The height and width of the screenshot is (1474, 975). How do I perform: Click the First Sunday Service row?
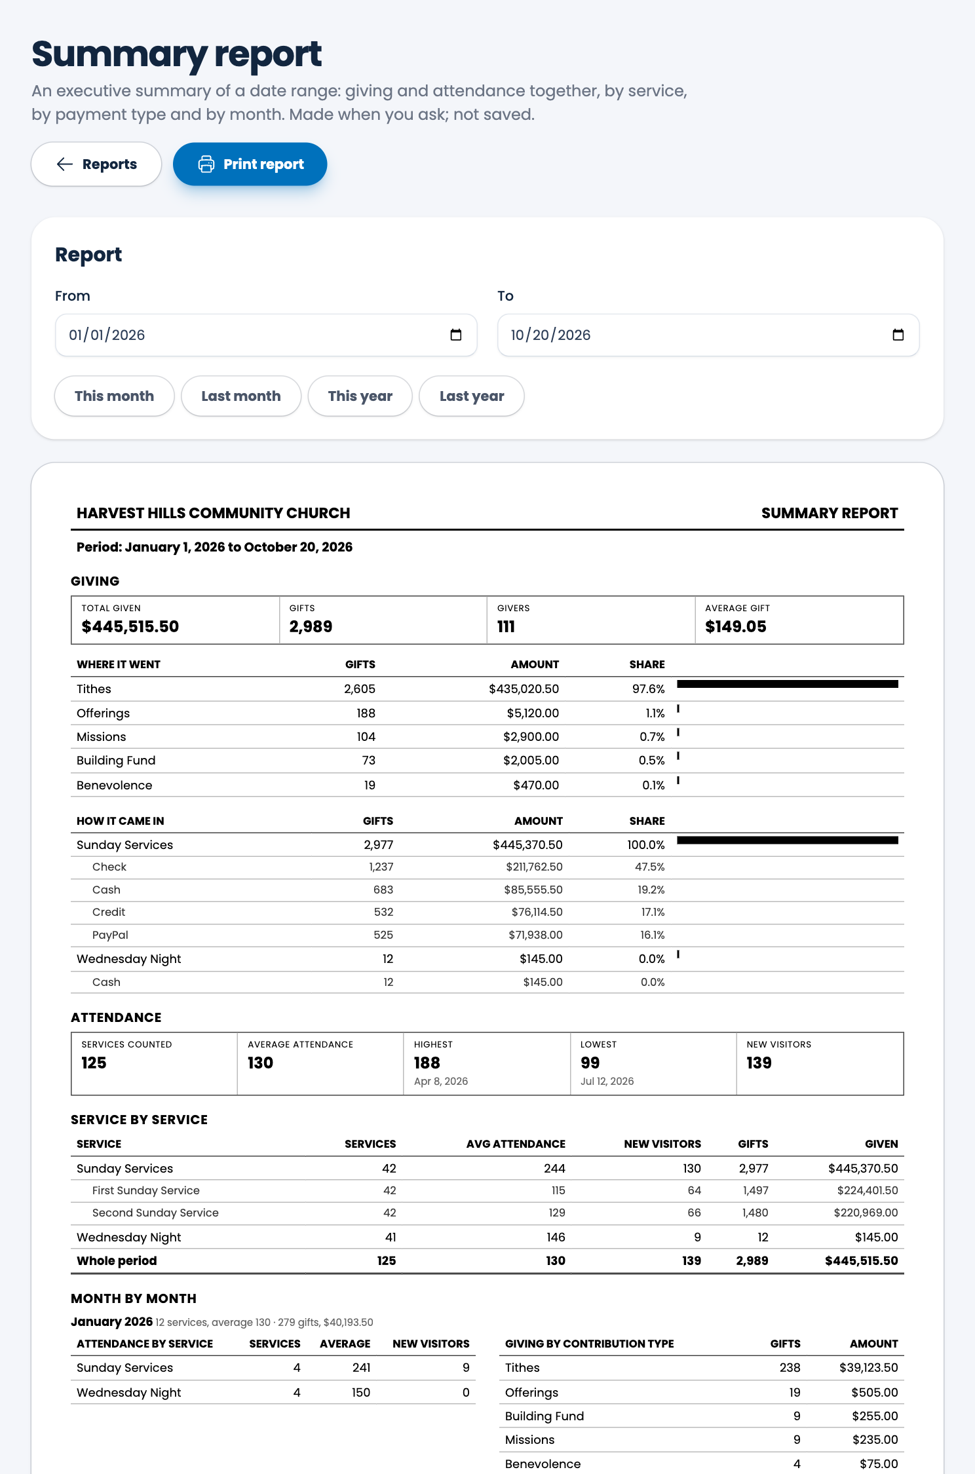[x=487, y=1191]
